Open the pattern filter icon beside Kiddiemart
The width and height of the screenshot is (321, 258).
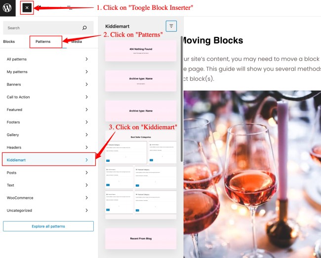[x=171, y=26]
